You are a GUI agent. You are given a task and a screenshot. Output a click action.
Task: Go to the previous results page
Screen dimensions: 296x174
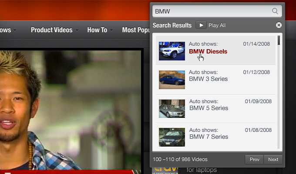coord(254,160)
